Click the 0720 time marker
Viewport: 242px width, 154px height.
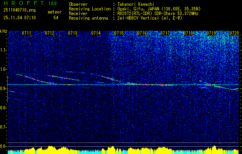coord(234,33)
